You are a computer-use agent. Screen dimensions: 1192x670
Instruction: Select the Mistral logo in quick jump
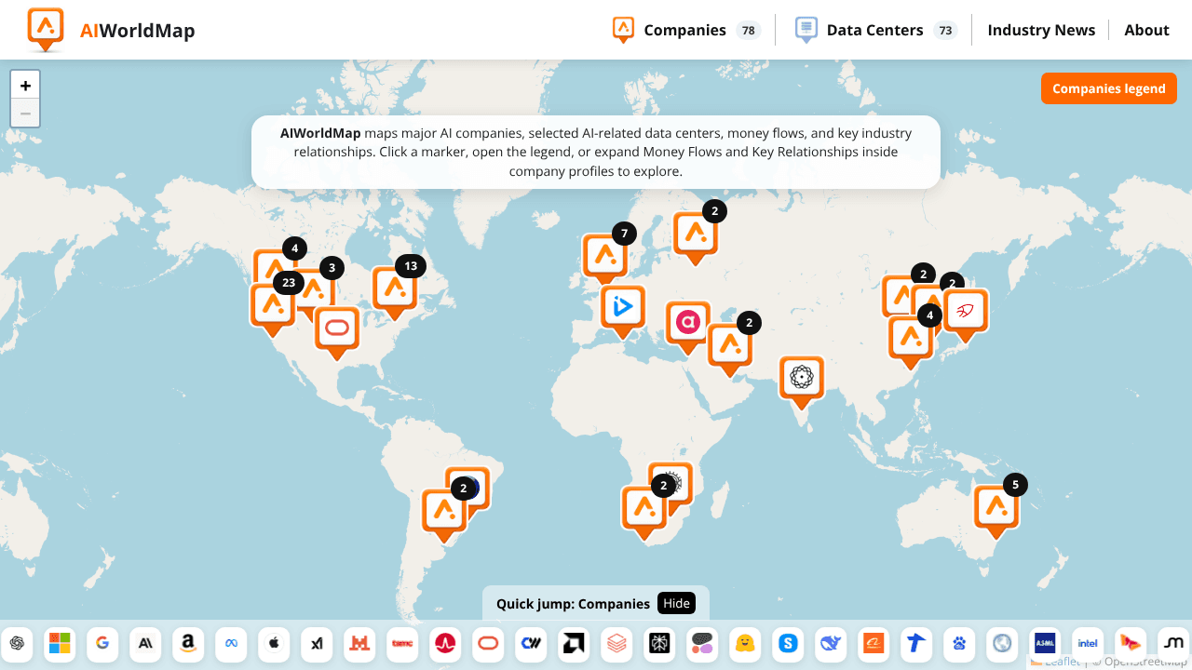click(359, 643)
